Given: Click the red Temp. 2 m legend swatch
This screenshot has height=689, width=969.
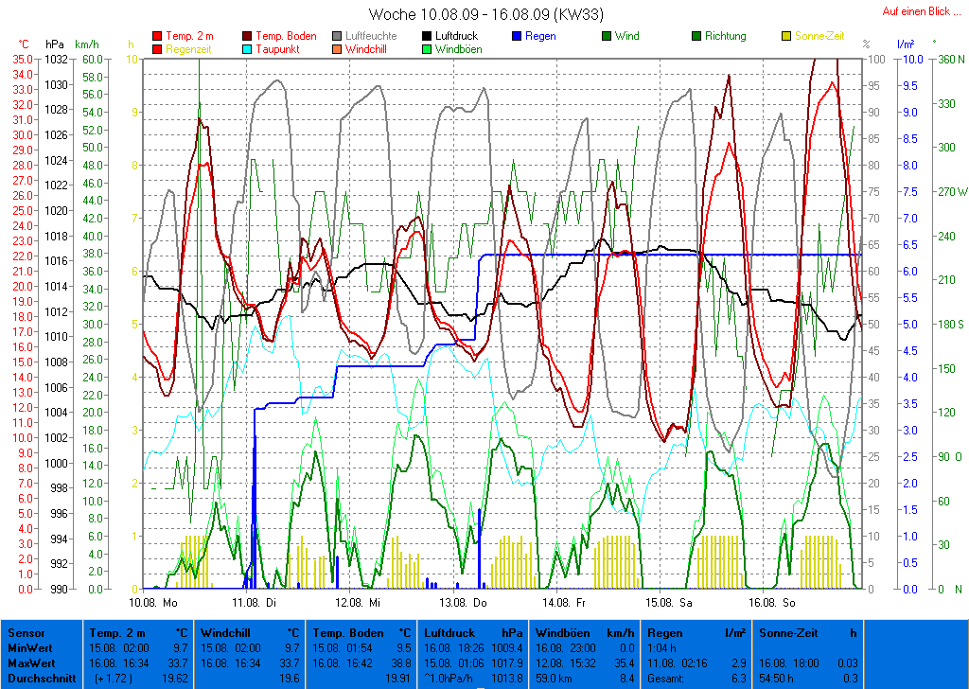Looking at the screenshot, I should [x=157, y=36].
